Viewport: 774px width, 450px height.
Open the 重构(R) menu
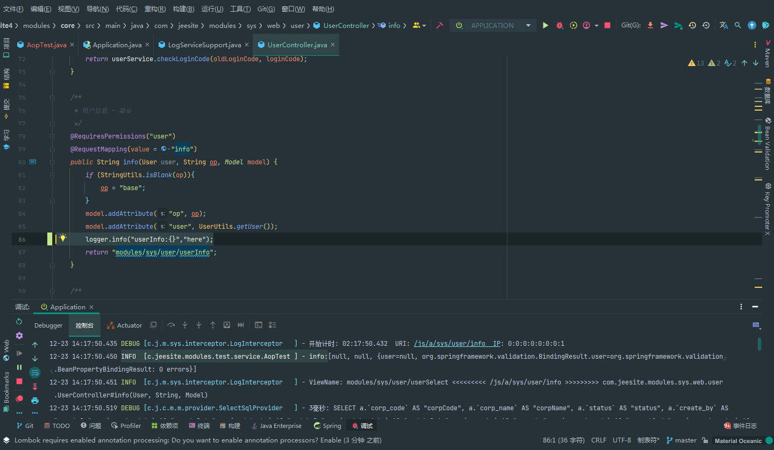tap(155, 9)
